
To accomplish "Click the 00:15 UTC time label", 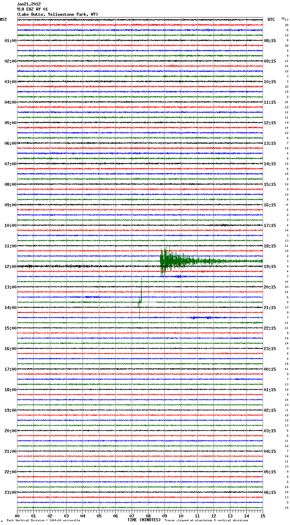I will [270, 369].
